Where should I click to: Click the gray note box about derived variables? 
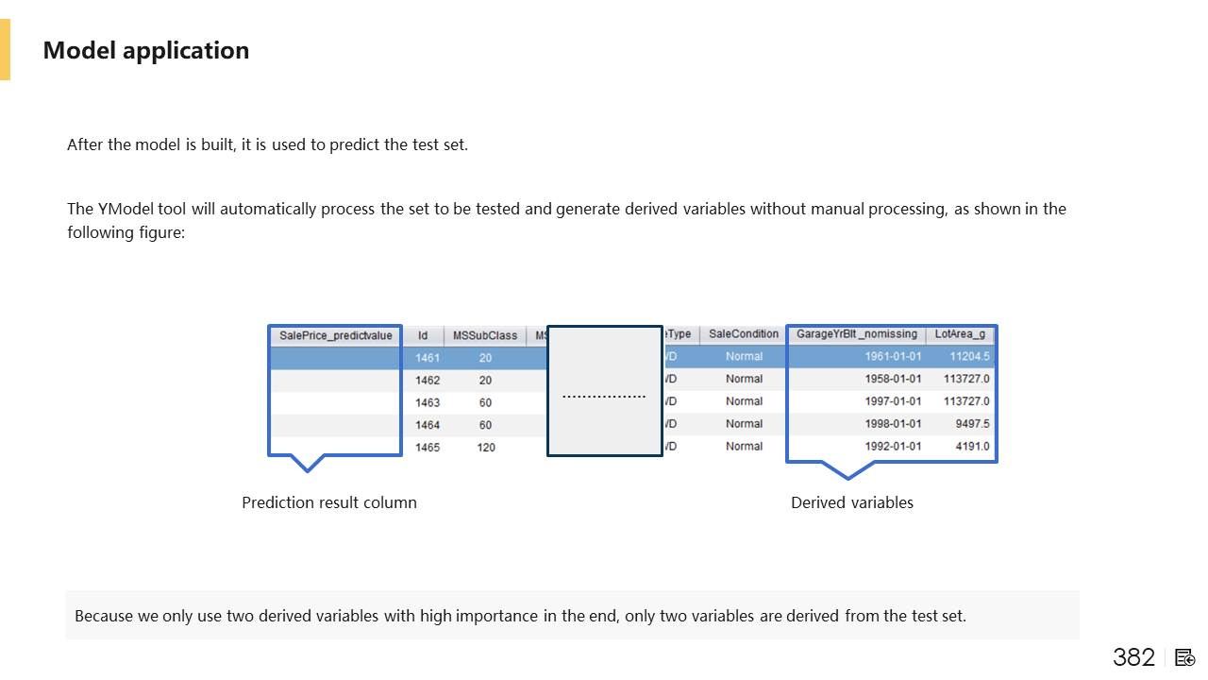coord(572,616)
